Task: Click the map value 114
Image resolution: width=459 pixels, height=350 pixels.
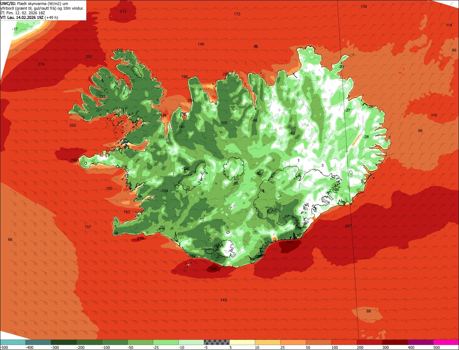Action: (449, 25)
